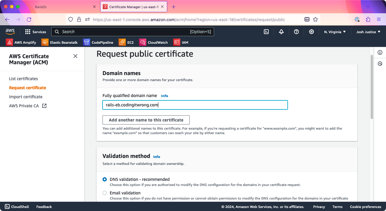Go to Import certificate
This screenshot has height=211, width=386.
(x=26, y=97)
